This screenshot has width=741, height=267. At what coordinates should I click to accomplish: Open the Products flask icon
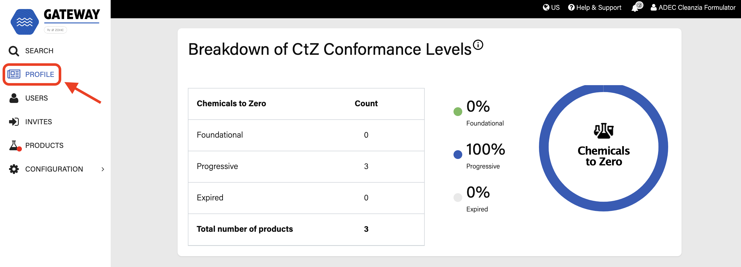(x=15, y=145)
